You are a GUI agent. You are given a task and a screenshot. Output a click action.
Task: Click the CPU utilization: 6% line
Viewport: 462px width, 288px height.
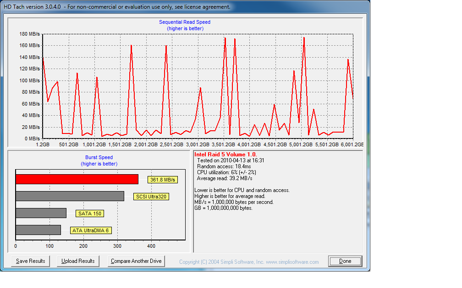pyautogui.click(x=226, y=172)
